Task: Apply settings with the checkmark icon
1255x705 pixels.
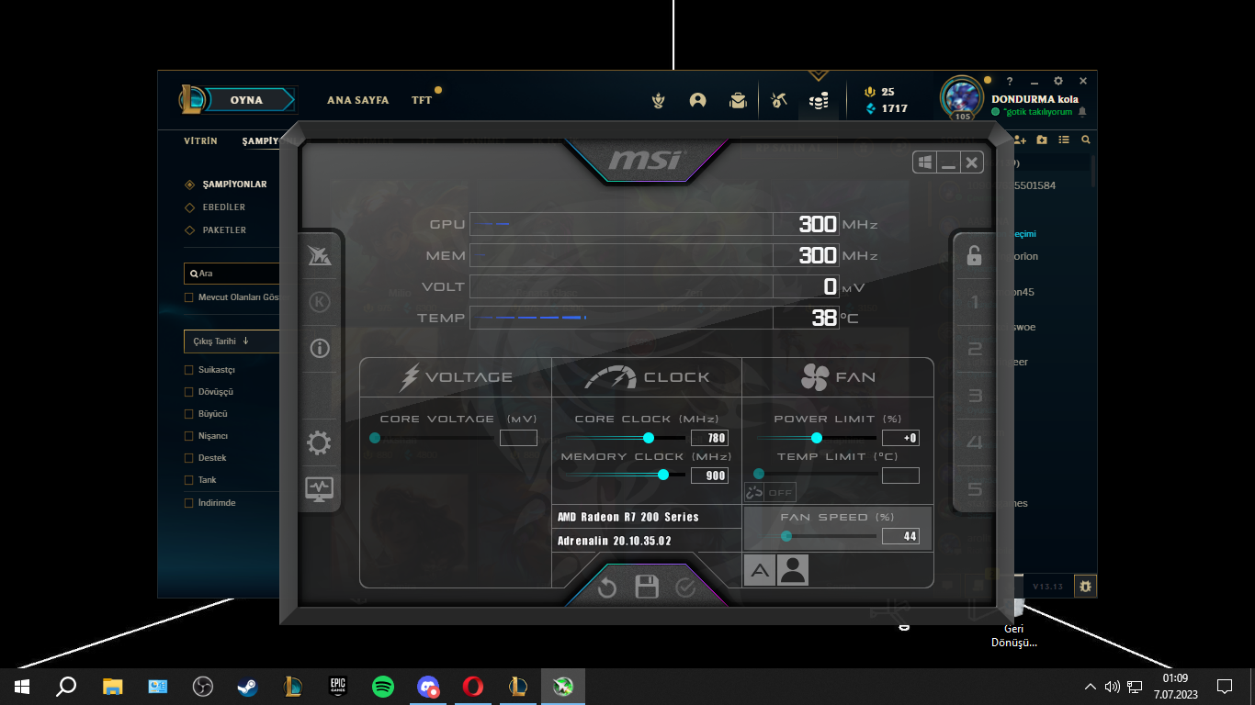Action: pyautogui.click(x=685, y=587)
